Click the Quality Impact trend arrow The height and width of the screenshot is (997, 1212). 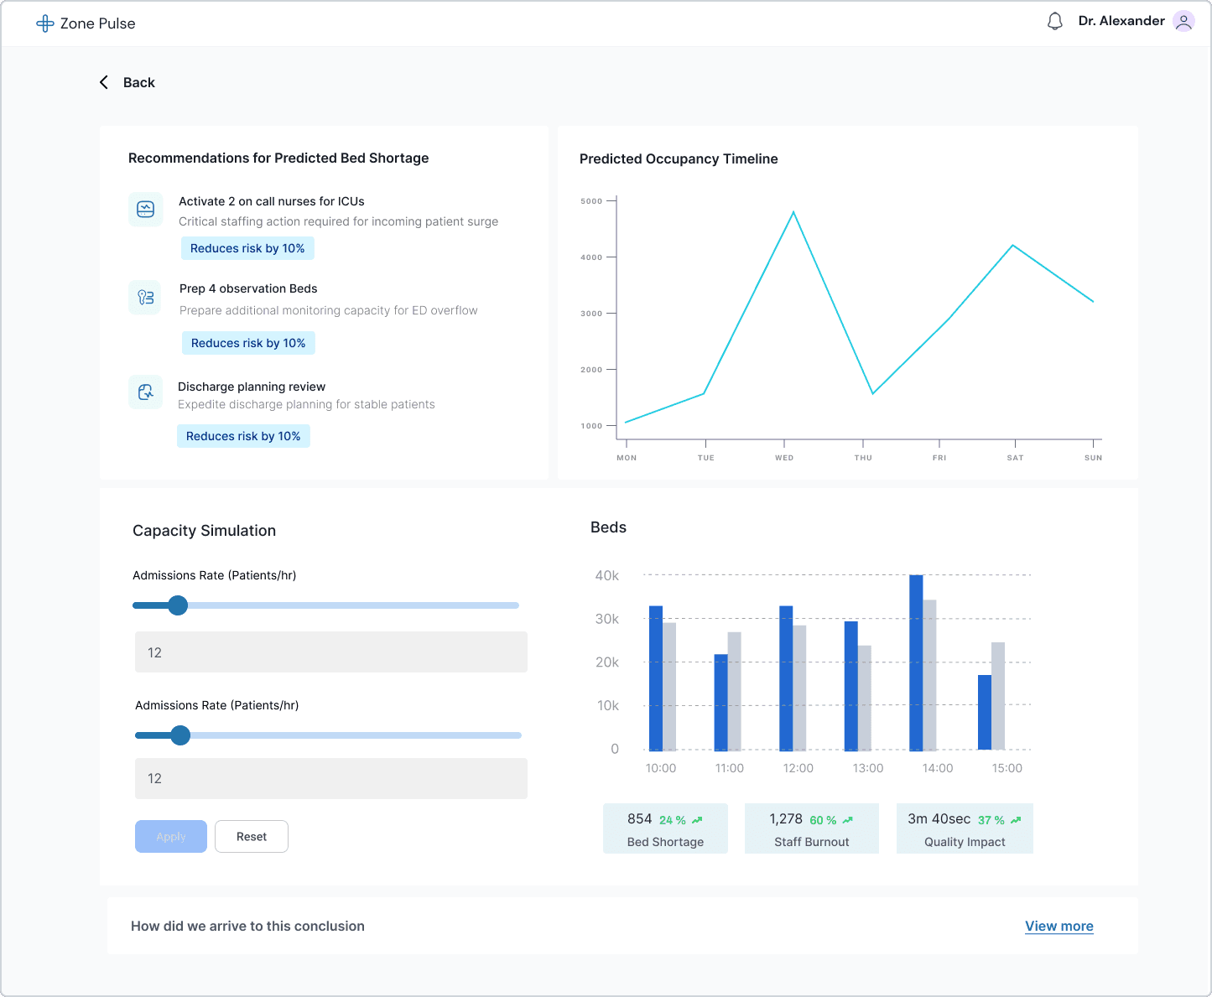pyautogui.click(x=1016, y=820)
